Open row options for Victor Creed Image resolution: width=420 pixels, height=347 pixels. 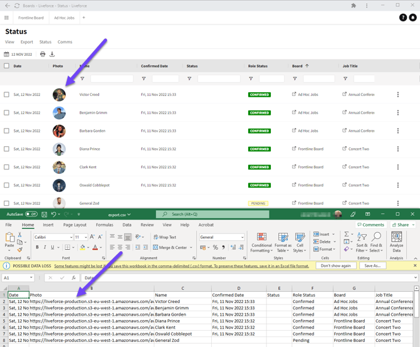[x=398, y=94]
